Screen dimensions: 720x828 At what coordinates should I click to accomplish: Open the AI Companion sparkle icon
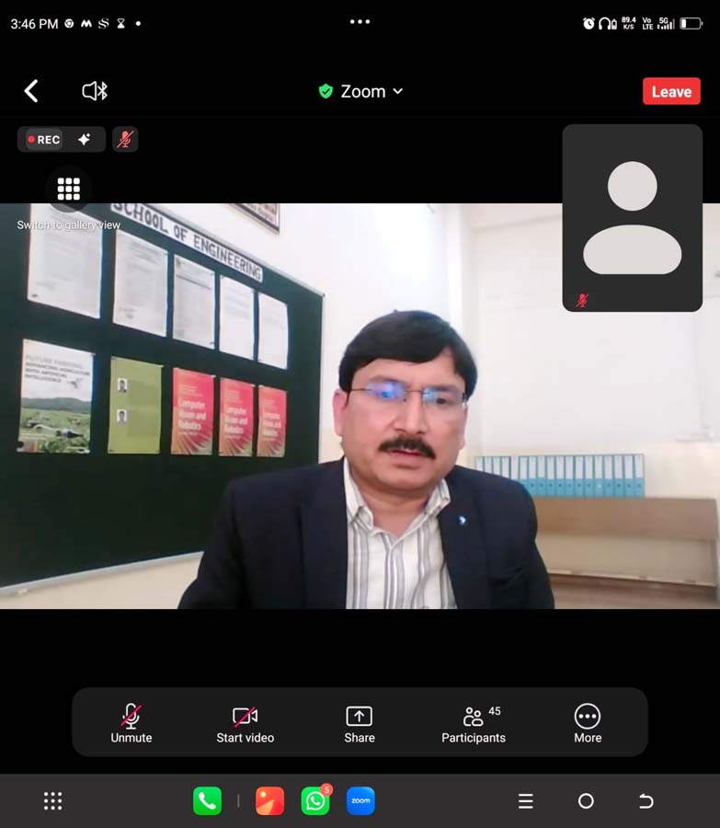tap(85, 140)
